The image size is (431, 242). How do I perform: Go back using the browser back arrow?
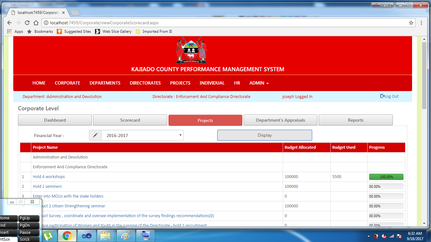tap(9, 23)
